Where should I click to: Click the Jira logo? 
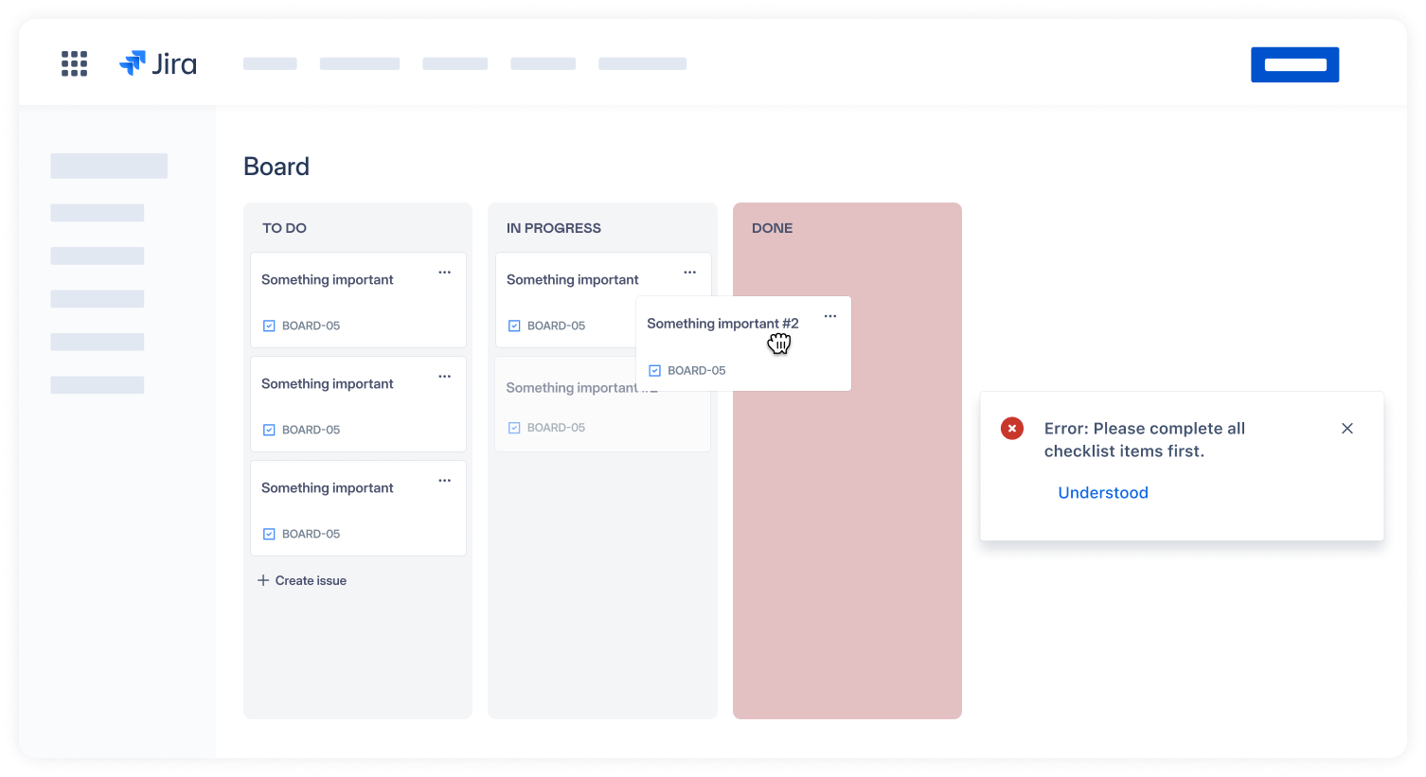click(x=158, y=63)
